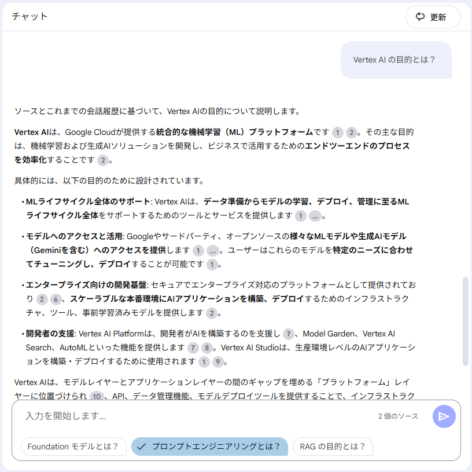
Task: Open citation 7 after AutoMLといった機能を提供します
Action: point(193,348)
